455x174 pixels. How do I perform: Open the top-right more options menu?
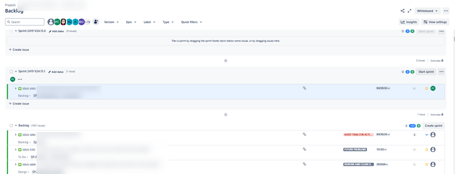[446, 11]
